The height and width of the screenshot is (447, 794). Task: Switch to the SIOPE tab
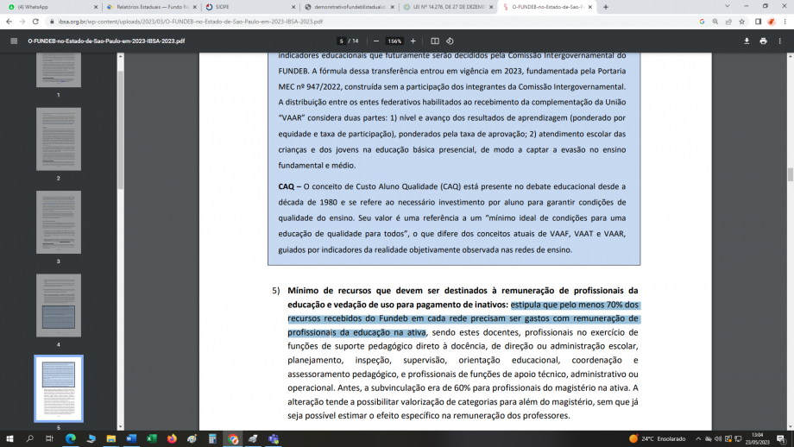click(x=250, y=7)
